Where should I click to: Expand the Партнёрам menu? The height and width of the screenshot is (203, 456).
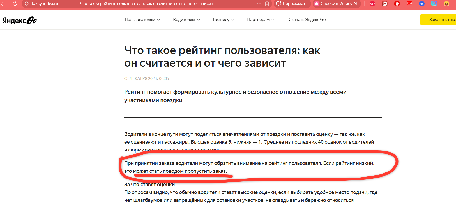click(261, 20)
